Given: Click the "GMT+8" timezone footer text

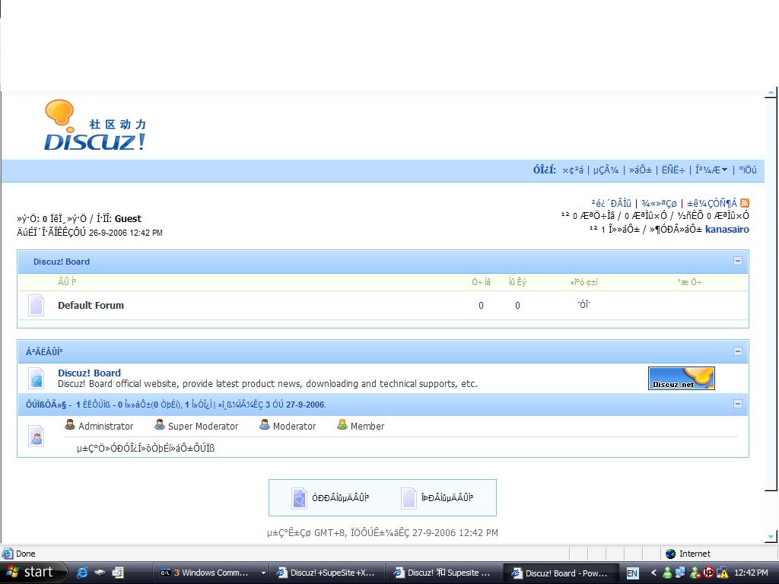Looking at the screenshot, I should [x=330, y=533].
